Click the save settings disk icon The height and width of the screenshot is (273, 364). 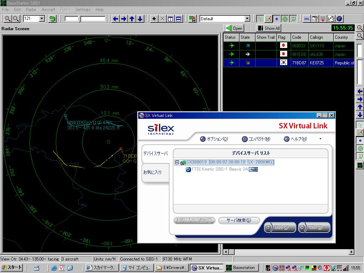point(192,19)
